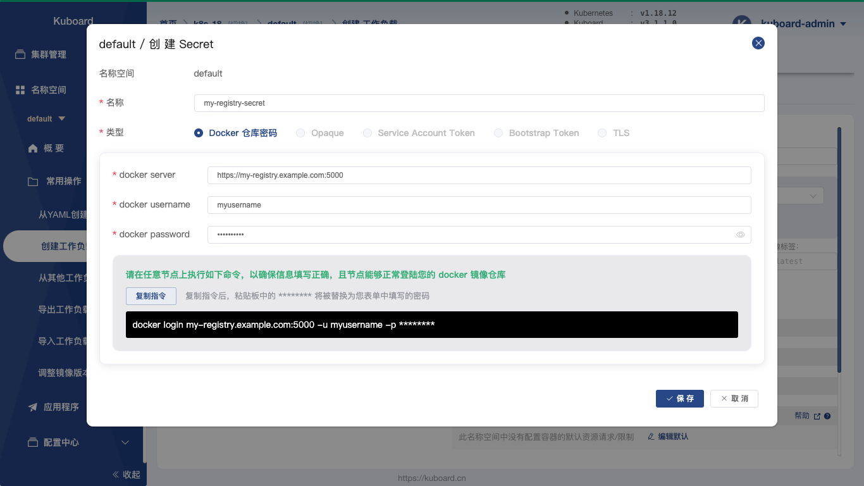Open 导入工作负载 menu item
The height and width of the screenshot is (486, 864).
[63, 341]
